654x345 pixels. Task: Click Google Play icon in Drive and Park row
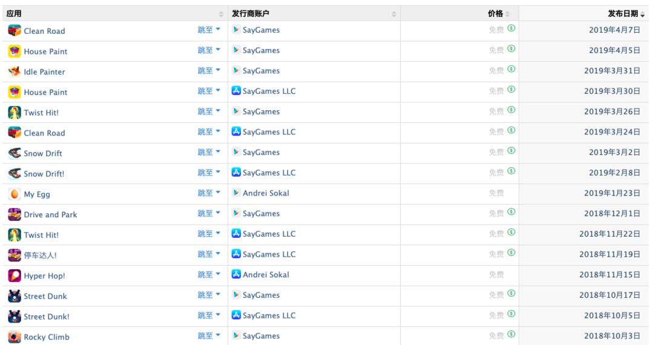click(236, 213)
